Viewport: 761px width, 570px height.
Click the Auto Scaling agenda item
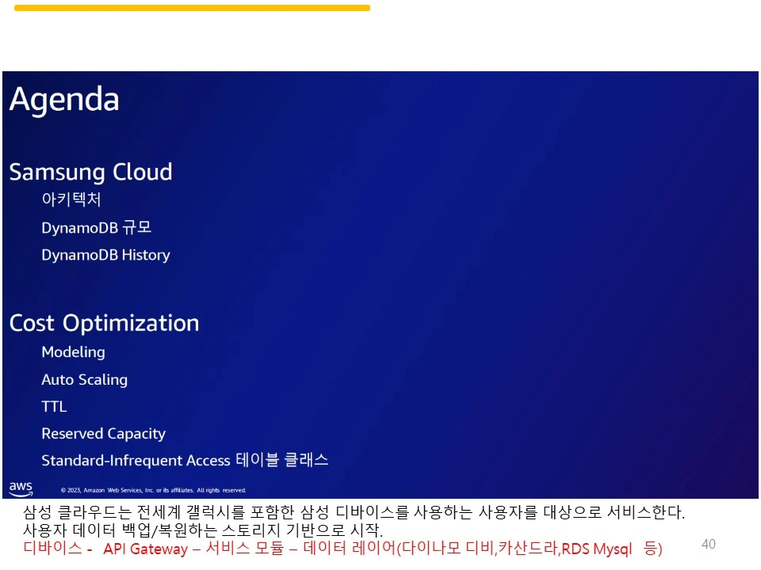pyautogui.click(x=85, y=379)
